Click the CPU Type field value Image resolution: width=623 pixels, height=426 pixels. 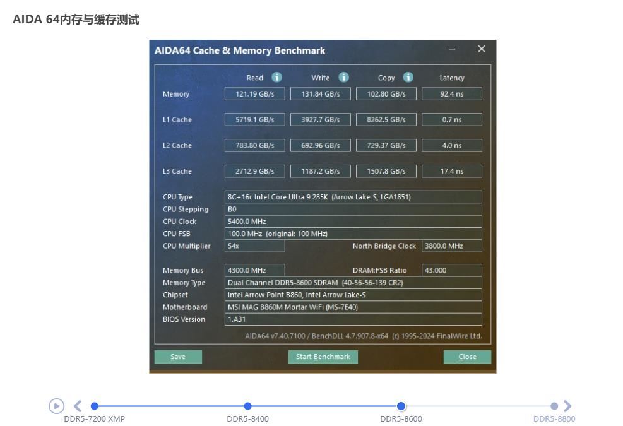click(x=353, y=197)
